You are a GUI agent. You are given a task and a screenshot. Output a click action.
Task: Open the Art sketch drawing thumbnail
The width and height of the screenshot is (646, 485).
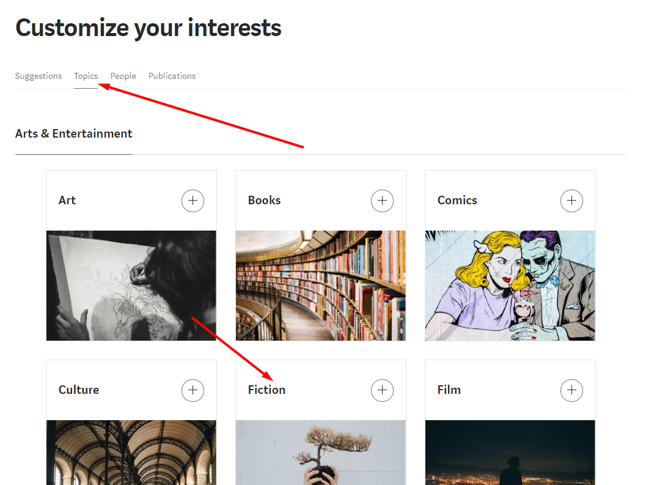point(131,286)
